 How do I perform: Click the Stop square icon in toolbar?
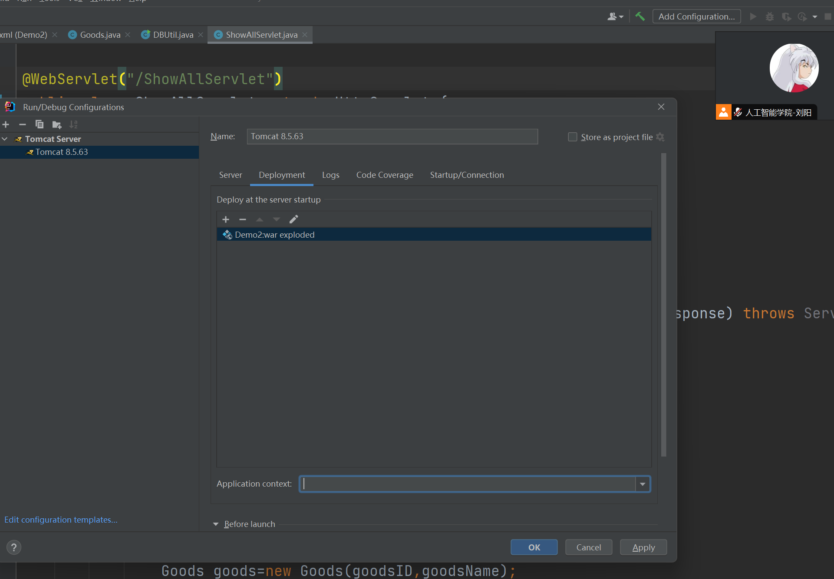pos(828,16)
